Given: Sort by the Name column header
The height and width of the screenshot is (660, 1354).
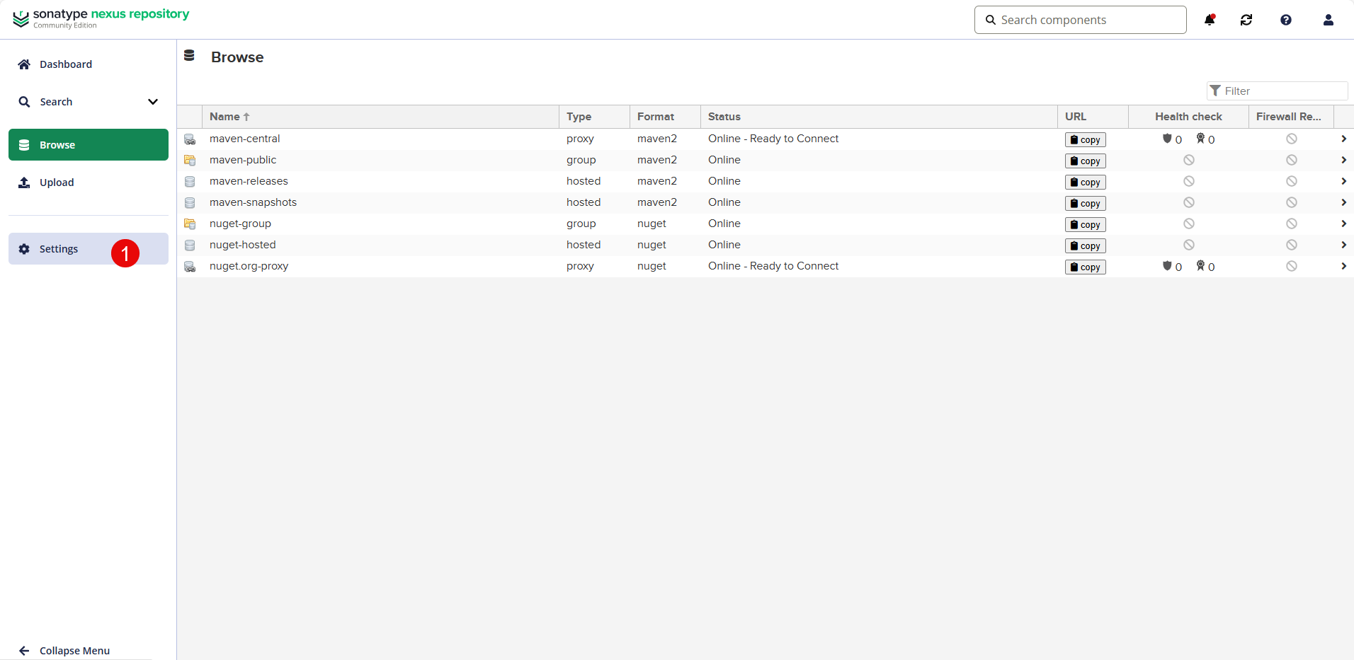Looking at the screenshot, I should click(x=225, y=117).
